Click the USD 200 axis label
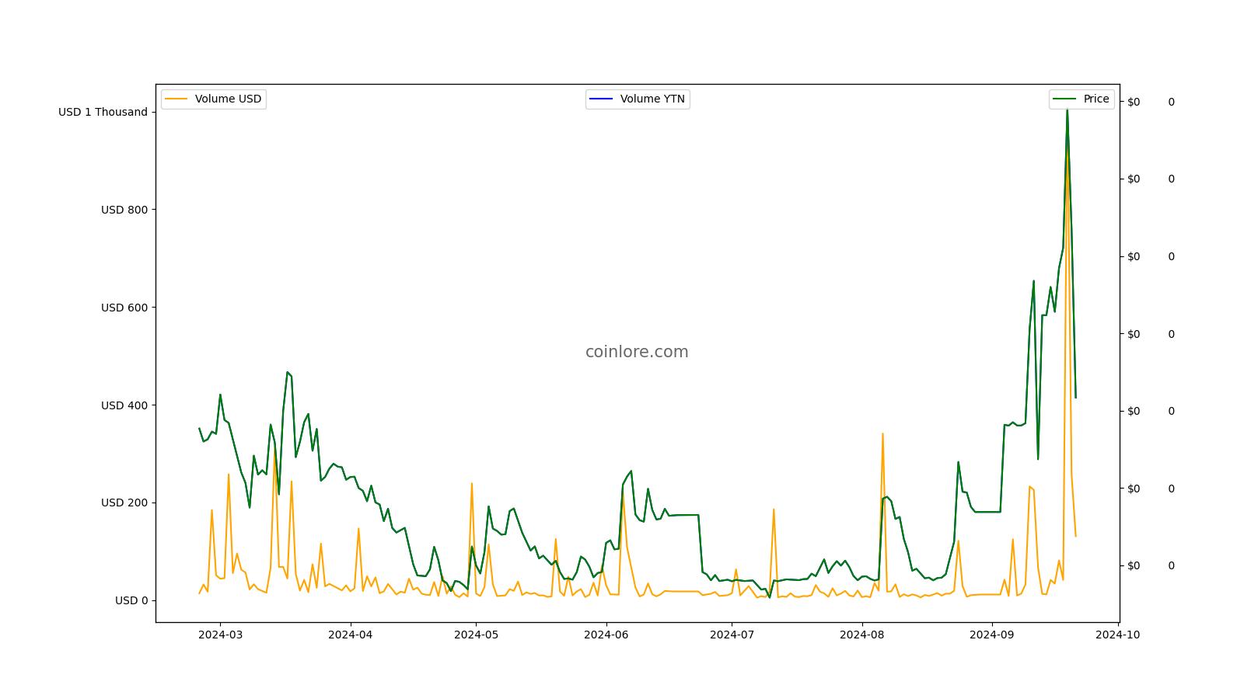This screenshot has width=1244, height=699. pos(124,503)
